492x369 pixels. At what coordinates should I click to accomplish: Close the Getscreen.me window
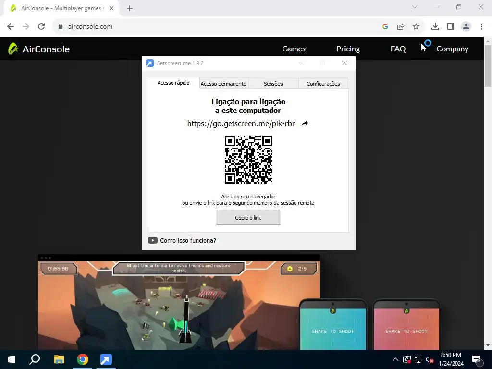[344, 63]
